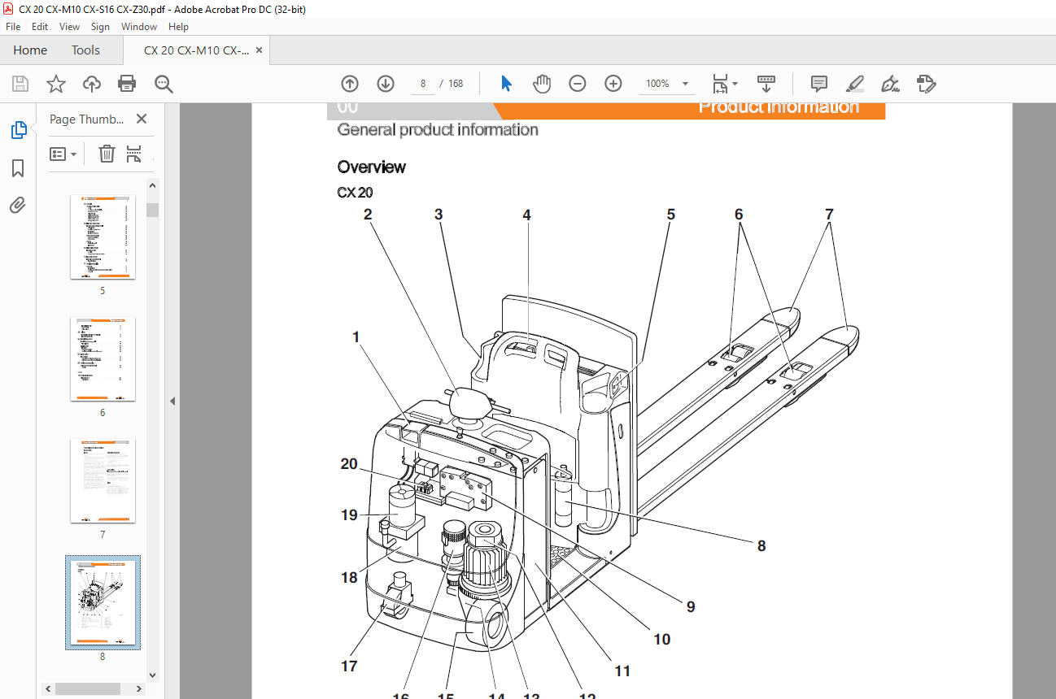Zoom in with the plus icon
The width and height of the screenshot is (1056, 699).
(613, 84)
